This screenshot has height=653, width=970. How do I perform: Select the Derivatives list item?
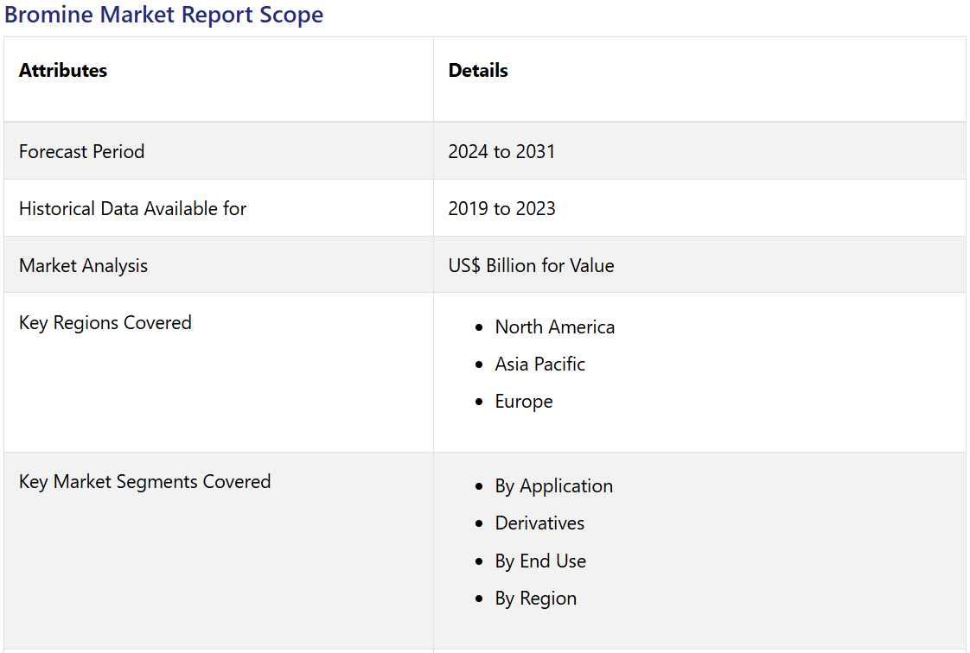tap(539, 523)
